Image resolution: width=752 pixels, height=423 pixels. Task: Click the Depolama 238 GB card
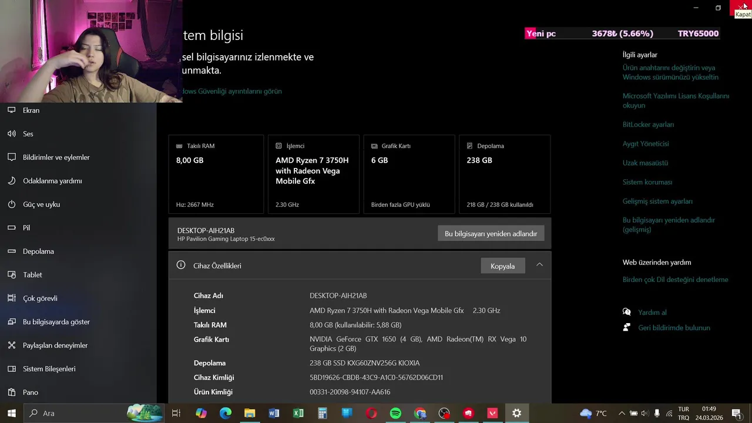[505, 174]
